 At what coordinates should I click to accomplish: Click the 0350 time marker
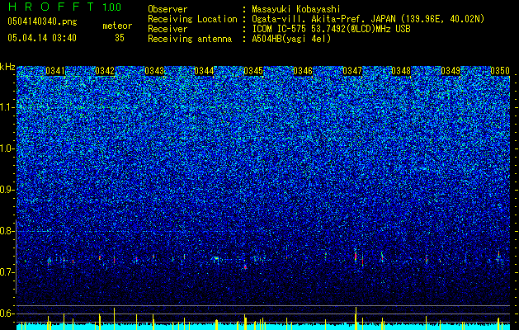(500, 71)
